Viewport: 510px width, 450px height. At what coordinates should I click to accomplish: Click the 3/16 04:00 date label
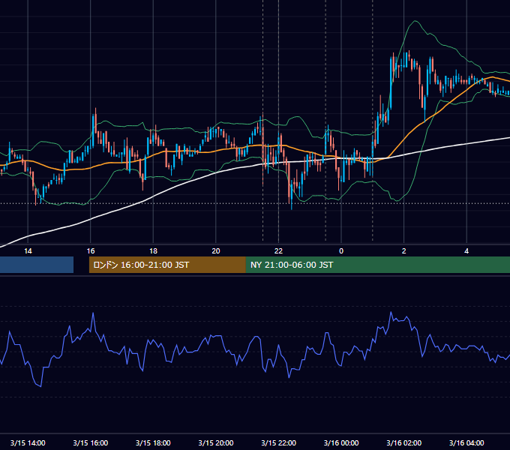[x=466, y=442]
